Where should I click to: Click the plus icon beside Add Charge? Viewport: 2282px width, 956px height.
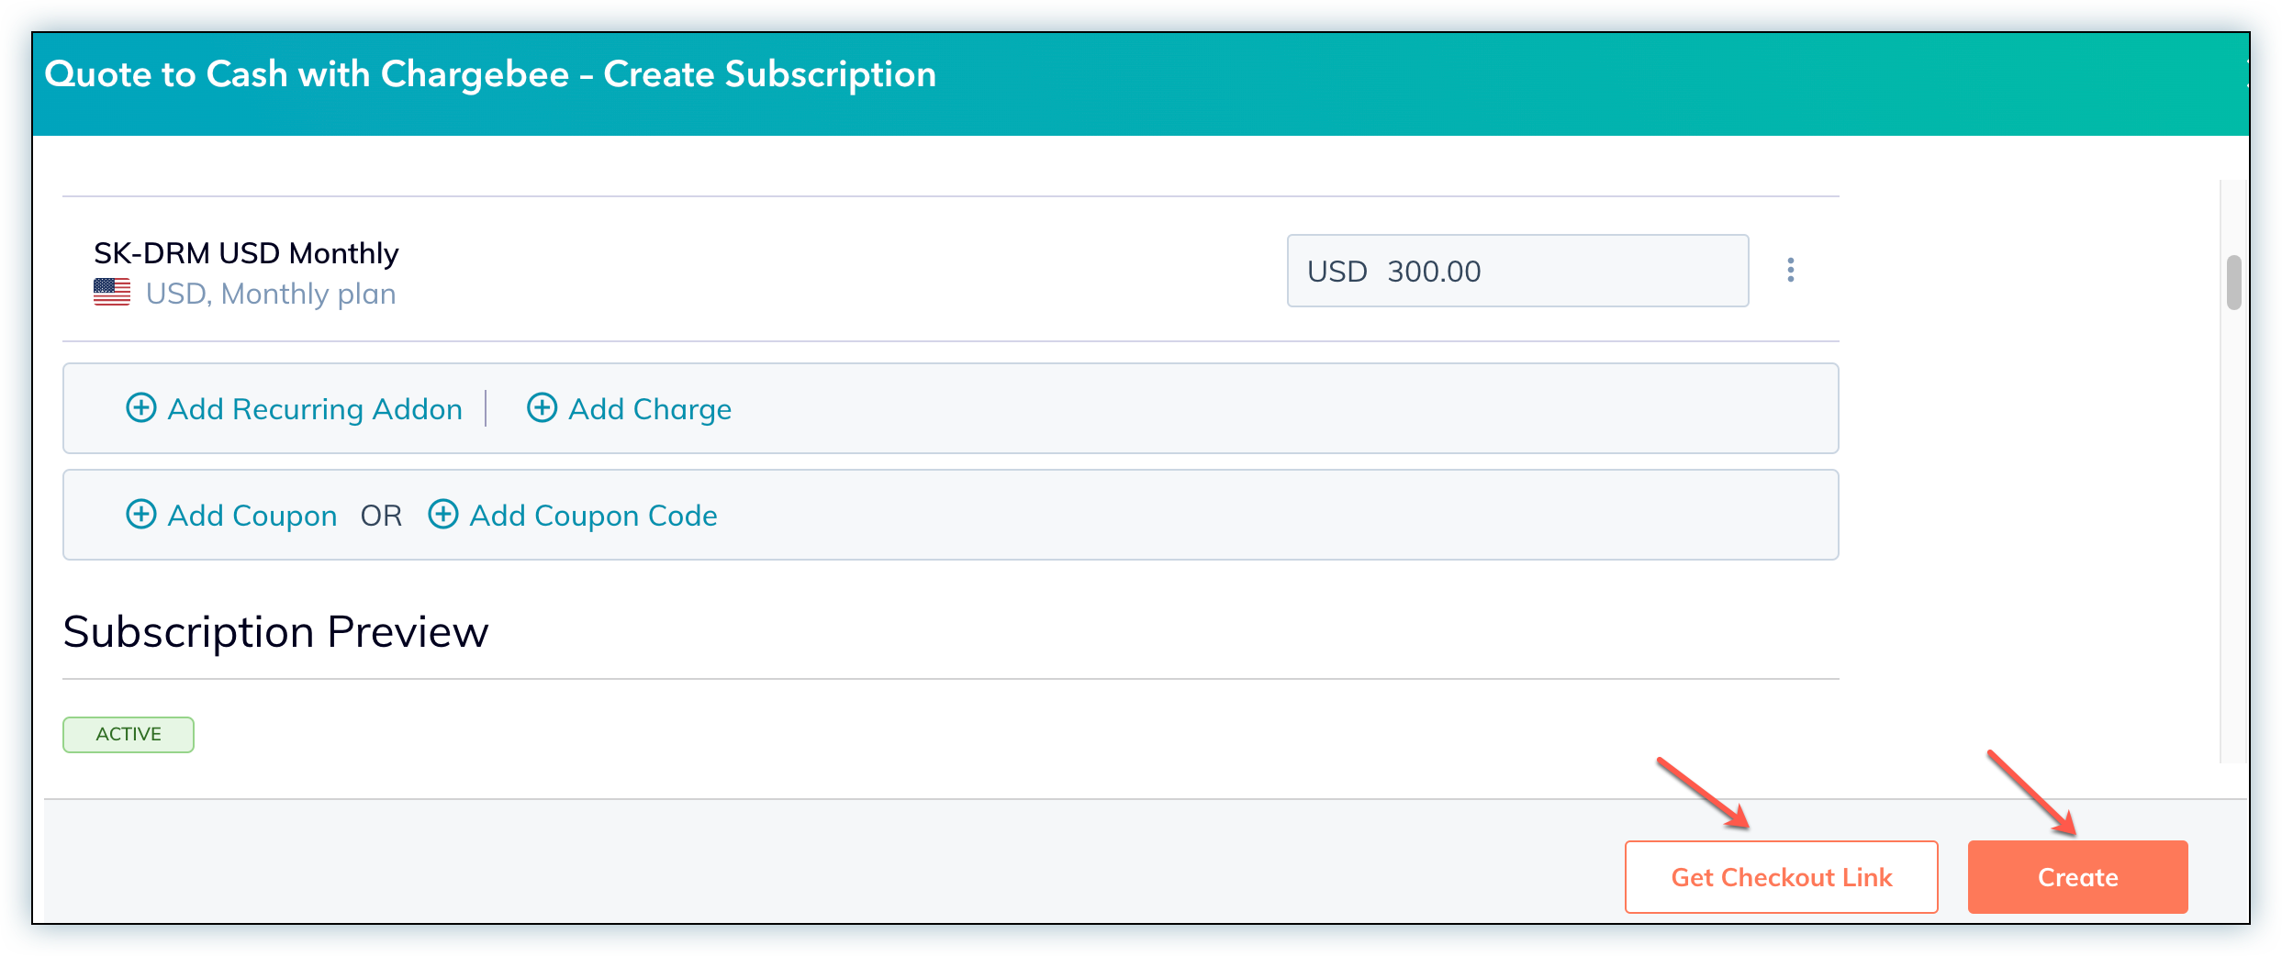click(x=542, y=408)
